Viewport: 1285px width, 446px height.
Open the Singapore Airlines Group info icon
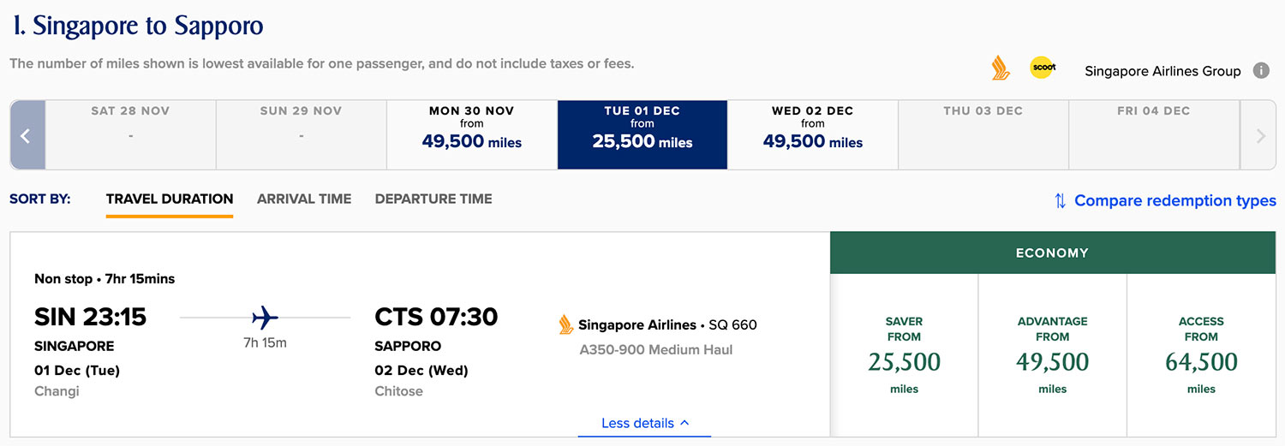[1261, 70]
